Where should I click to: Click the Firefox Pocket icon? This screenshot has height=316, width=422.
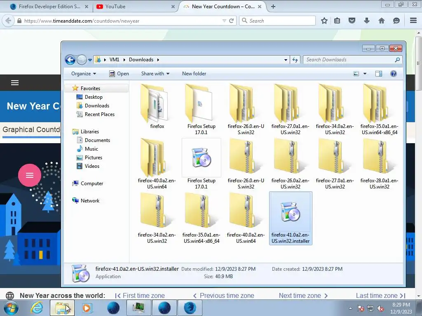[x=352, y=21]
